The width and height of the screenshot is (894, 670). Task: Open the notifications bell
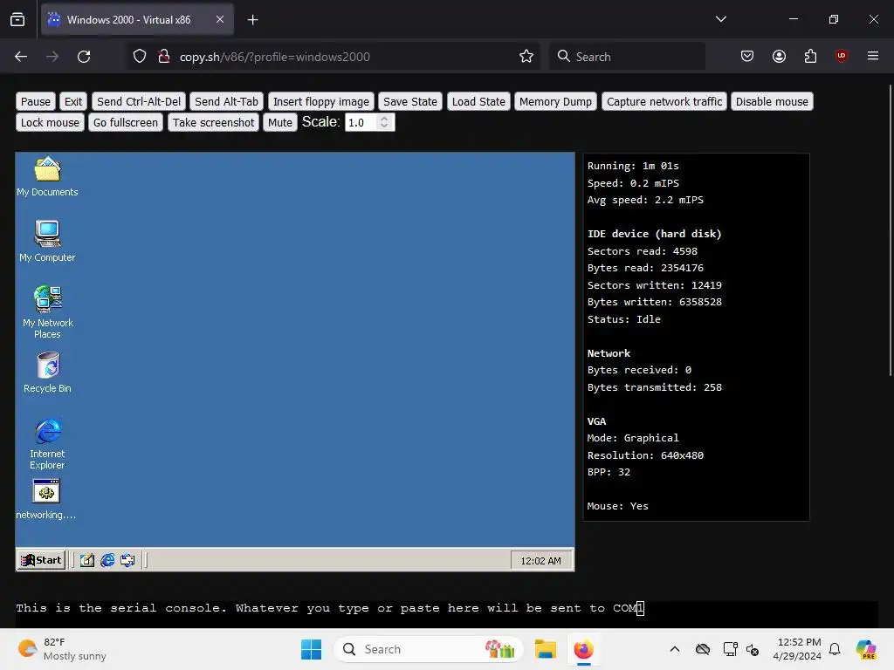[x=835, y=649]
